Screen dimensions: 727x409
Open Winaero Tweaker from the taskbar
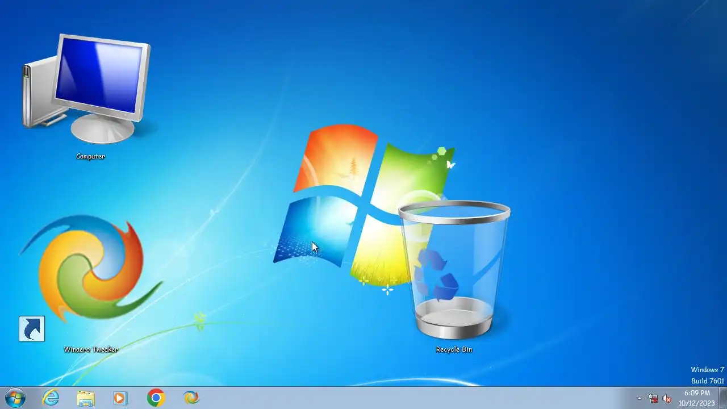pos(191,398)
